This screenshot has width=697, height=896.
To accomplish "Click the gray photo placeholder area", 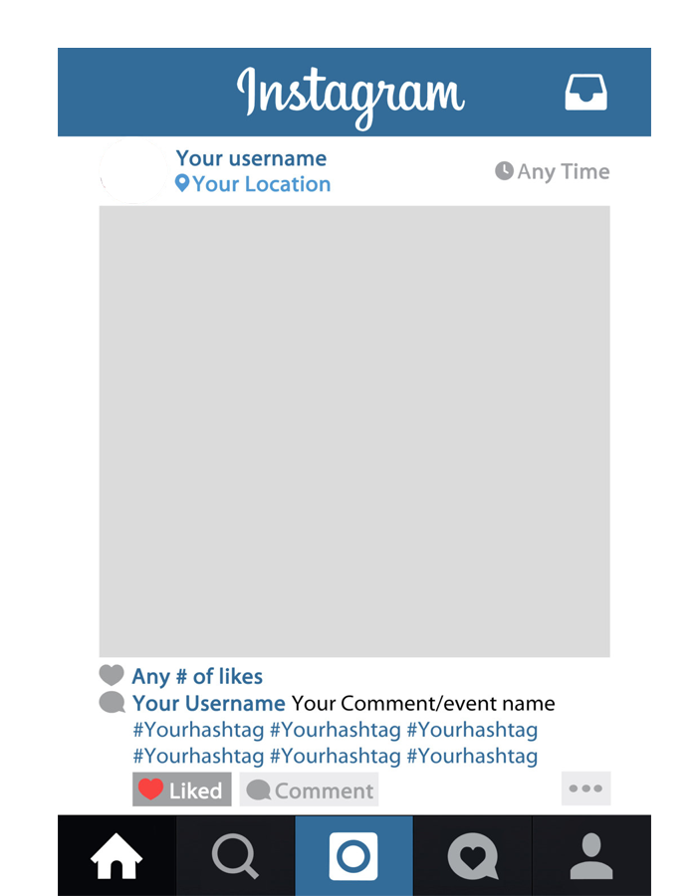I will [354, 431].
